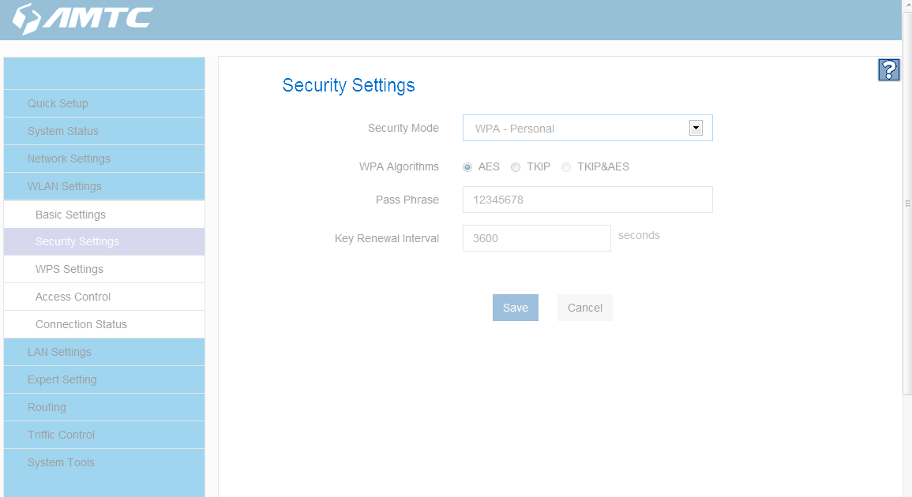912x497 pixels.
Task: Click the WPA Algorithms label
Action: [x=399, y=166]
